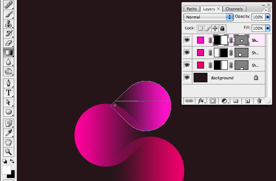This screenshot has width=276, height=181.
Task: Click the bottom layer's color swatch
Action: 201,65
